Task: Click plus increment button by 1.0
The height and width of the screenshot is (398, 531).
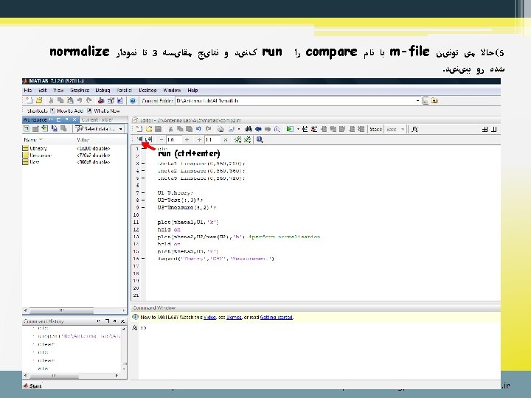Action: pos(187,139)
